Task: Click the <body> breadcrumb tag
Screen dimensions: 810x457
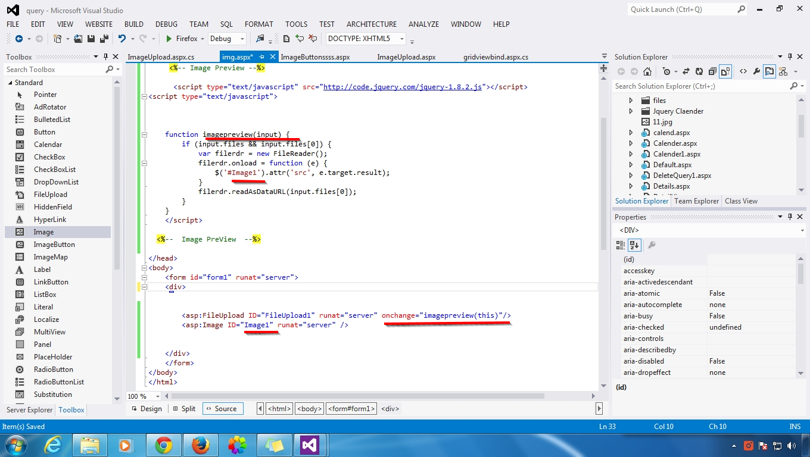Action: click(x=310, y=409)
